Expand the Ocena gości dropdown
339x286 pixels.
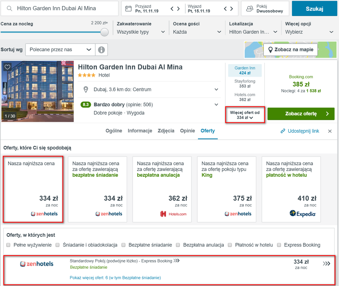pyautogui.click(x=197, y=32)
